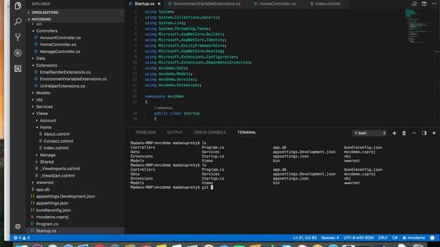Open the Source Control view

coord(18,37)
